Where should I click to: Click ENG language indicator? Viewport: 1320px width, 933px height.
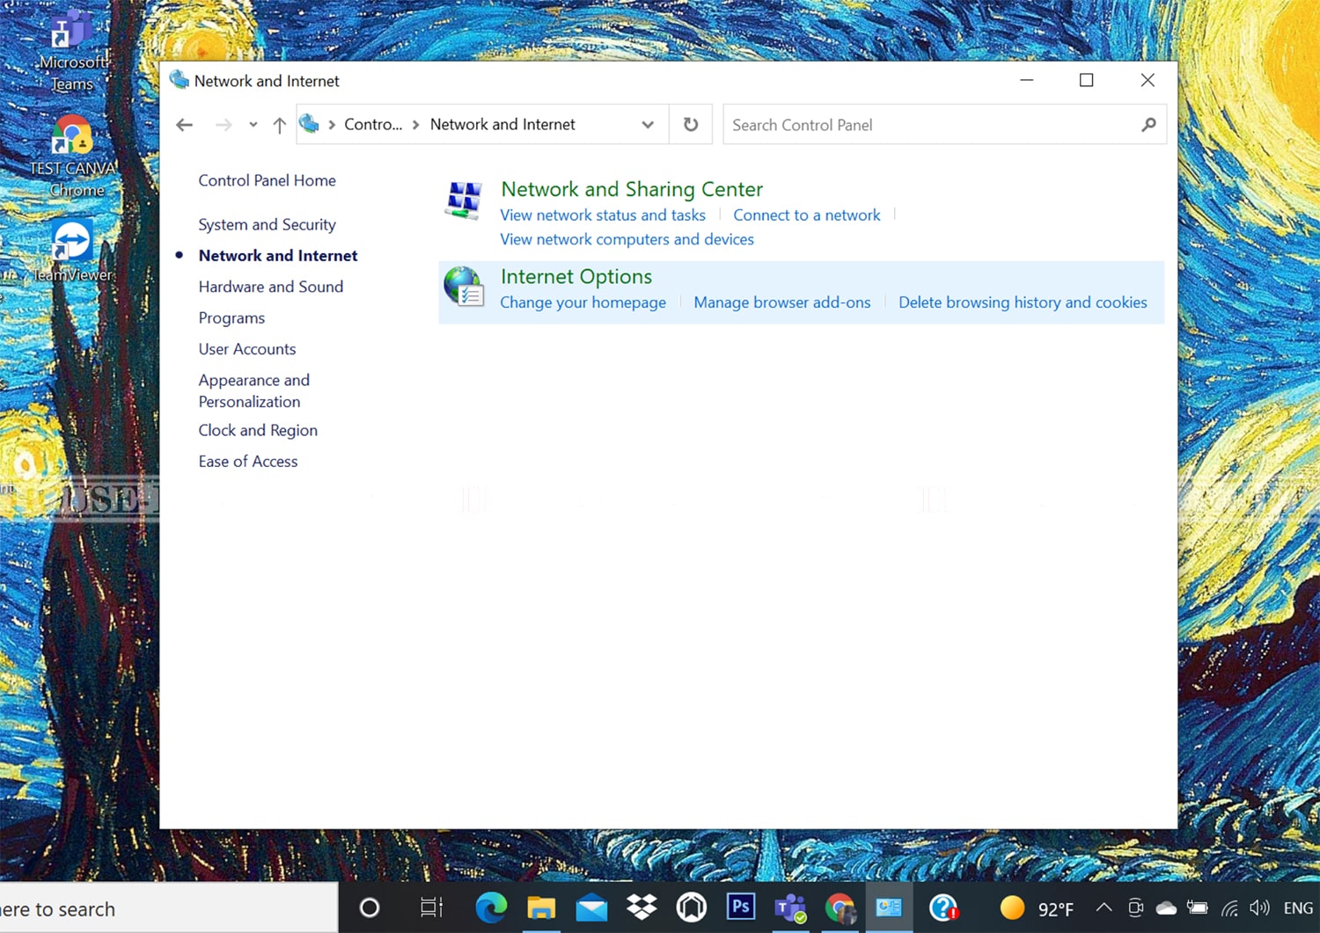(x=1298, y=908)
